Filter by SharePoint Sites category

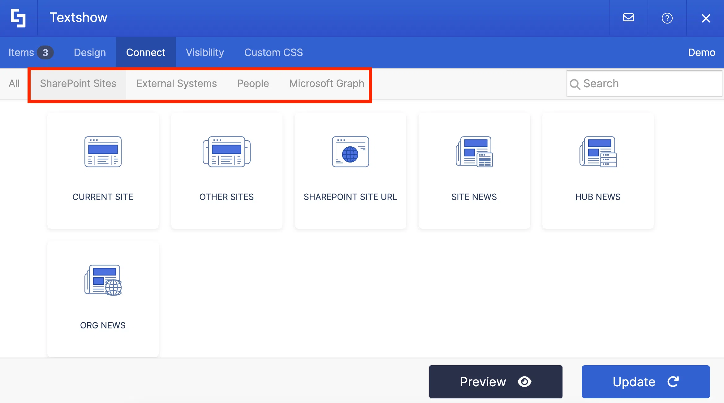pyautogui.click(x=78, y=84)
